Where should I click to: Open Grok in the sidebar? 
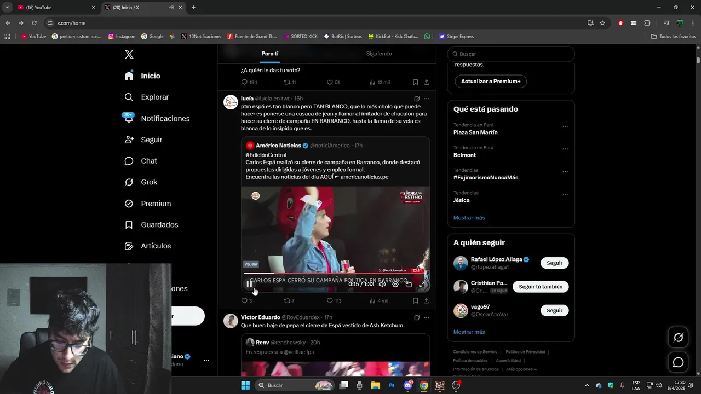(141, 182)
